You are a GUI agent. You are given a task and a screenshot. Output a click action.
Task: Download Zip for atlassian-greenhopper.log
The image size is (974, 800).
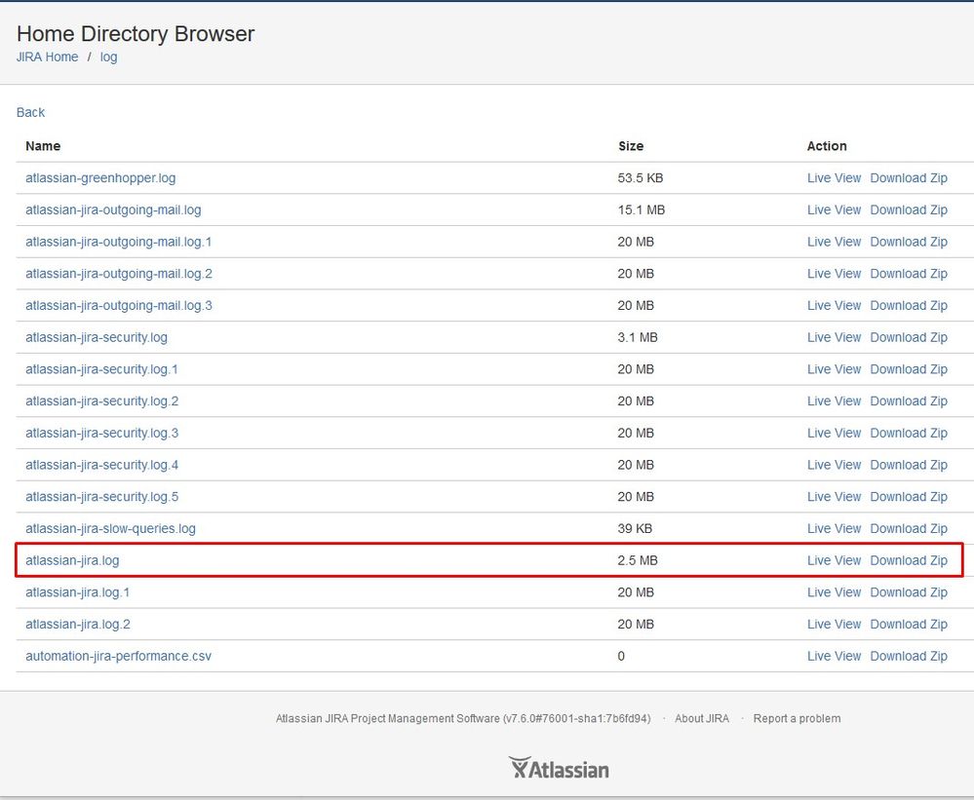(x=909, y=178)
